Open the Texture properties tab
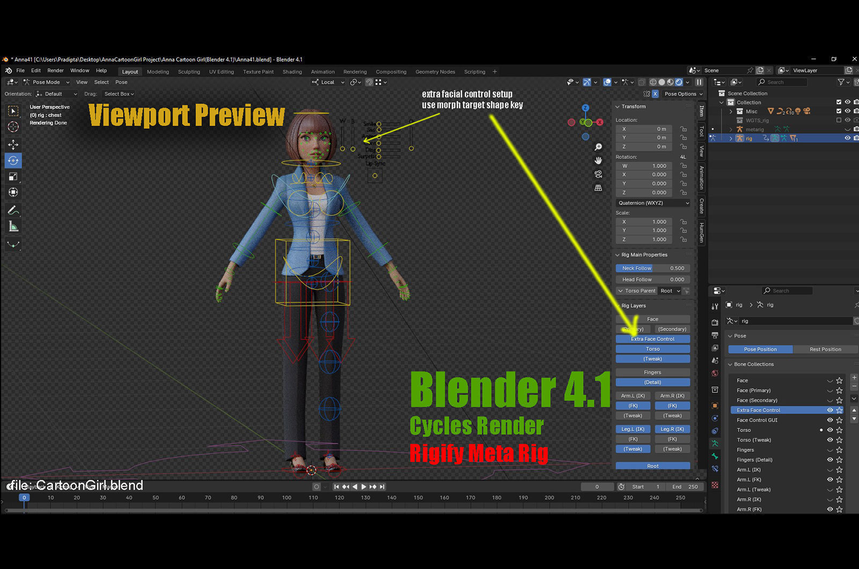859x569 pixels. tap(715, 485)
